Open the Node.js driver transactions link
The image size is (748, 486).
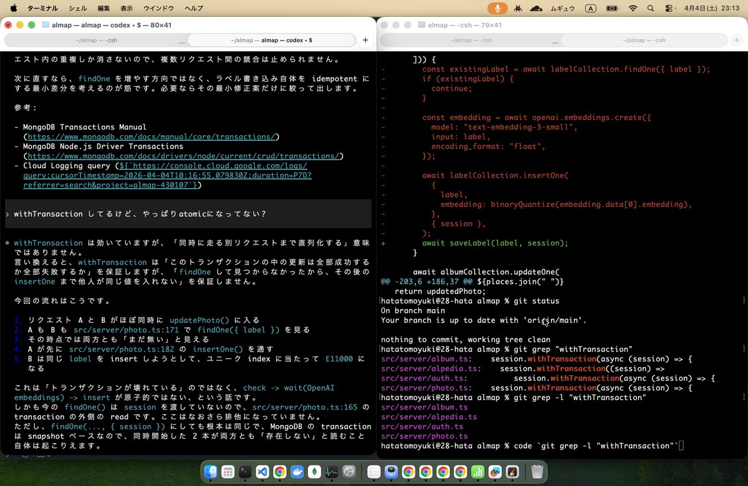click(183, 156)
